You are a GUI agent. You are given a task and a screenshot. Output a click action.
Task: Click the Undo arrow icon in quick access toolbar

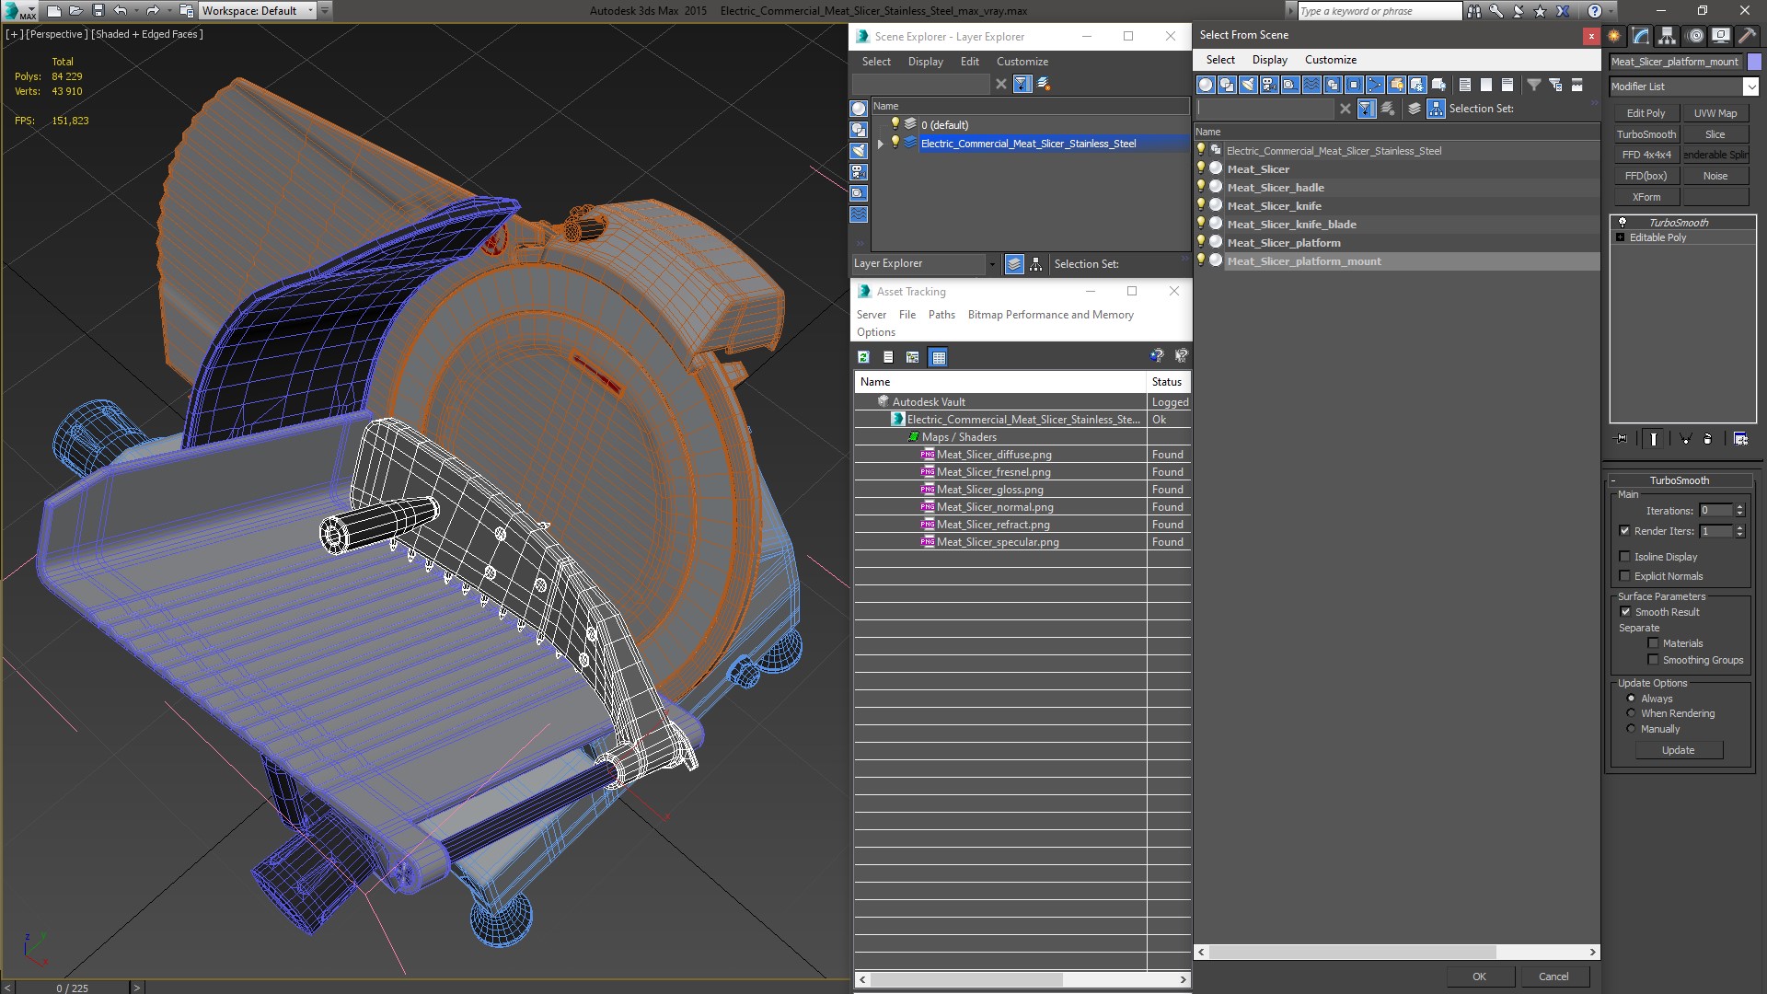click(121, 11)
